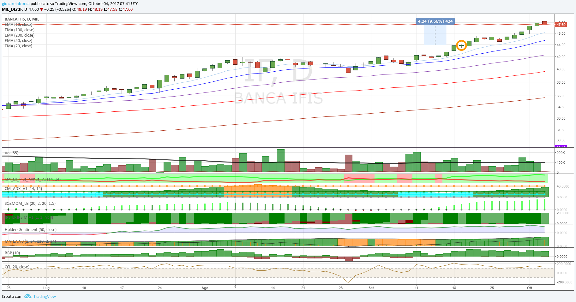Select the EMA (20, close) indicator label
The image size is (576, 302).
18,46
